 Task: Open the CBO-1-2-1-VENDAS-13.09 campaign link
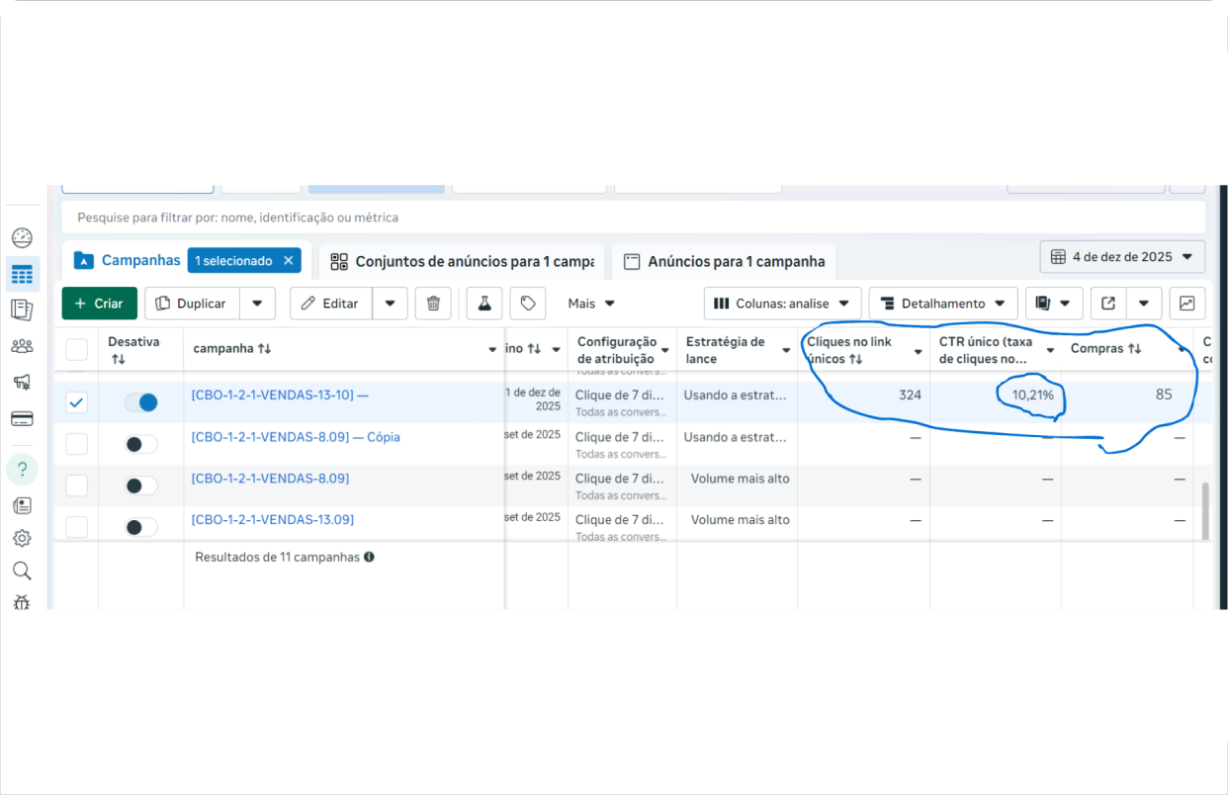[x=272, y=520]
